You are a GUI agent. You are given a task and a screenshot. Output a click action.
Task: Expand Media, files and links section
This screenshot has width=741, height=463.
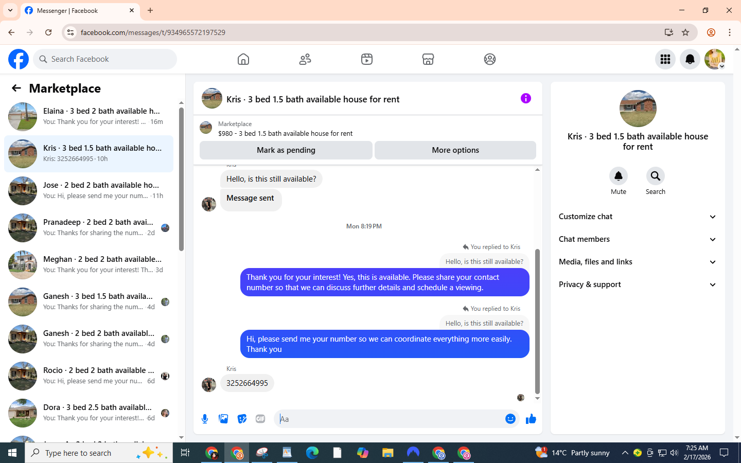[638, 262]
